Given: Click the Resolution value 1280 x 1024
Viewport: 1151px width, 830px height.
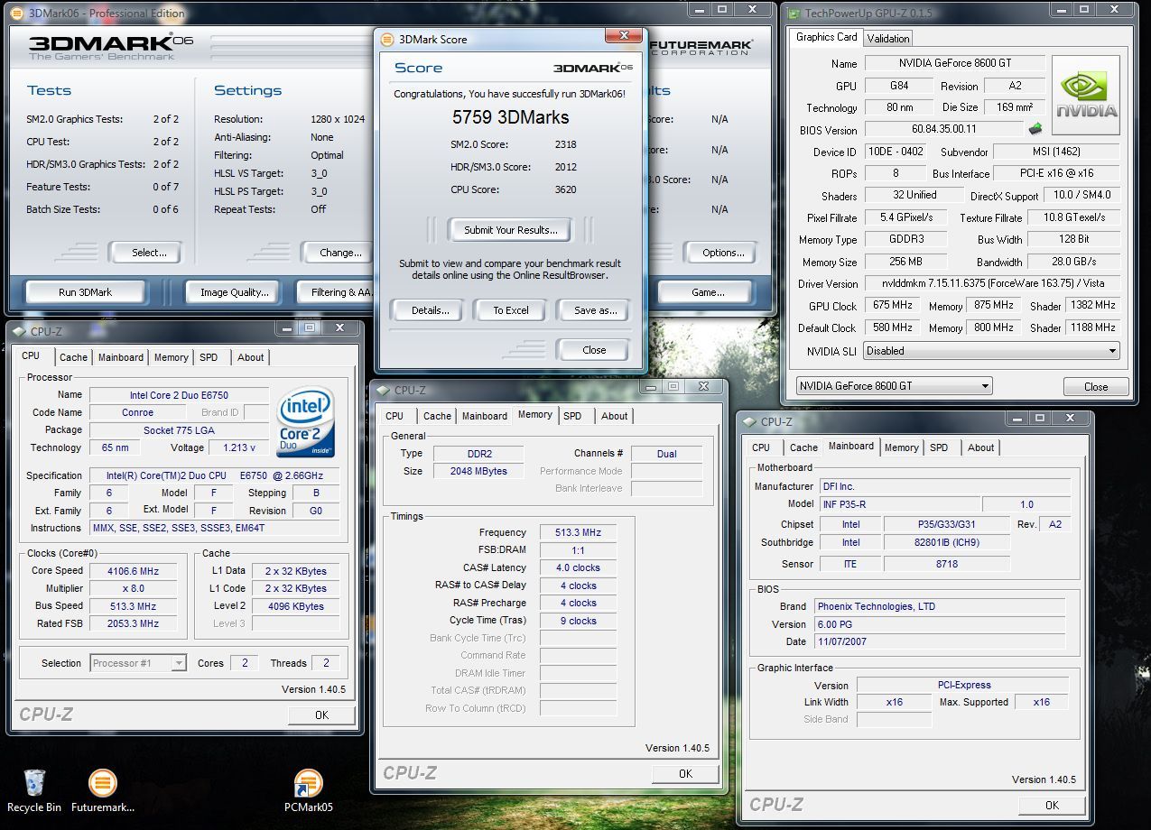Looking at the screenshot, I should pos(338,119).
